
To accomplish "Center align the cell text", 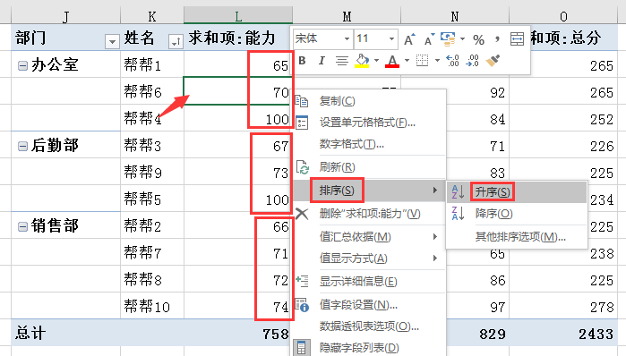I will (342, 61).
